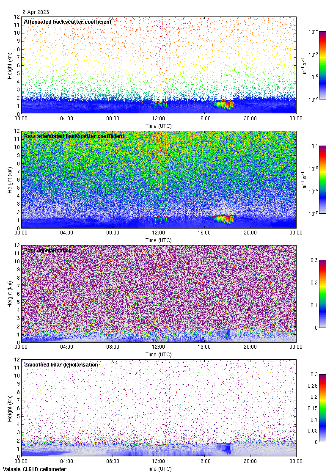
Task: Click "Height (km)" axis label of the Raw depolarisation plot
Action: click(x=10, y=294)
